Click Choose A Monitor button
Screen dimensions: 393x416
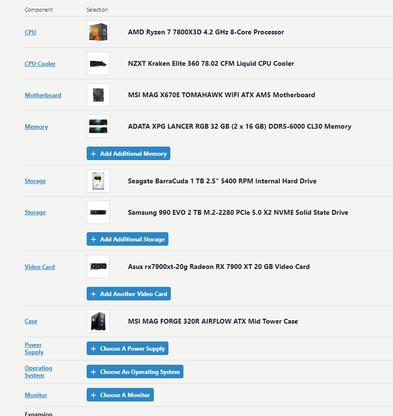point(120,395)
